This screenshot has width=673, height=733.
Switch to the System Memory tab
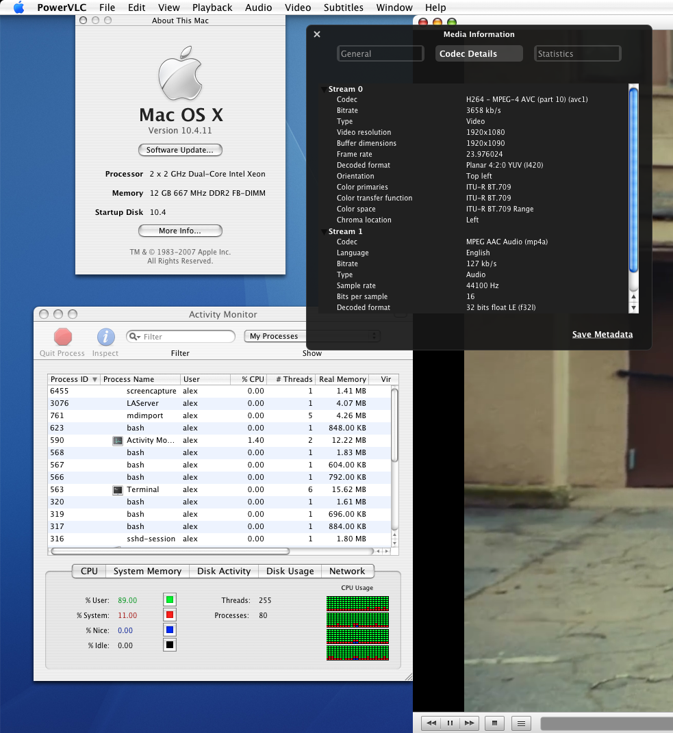coord(147,571)
